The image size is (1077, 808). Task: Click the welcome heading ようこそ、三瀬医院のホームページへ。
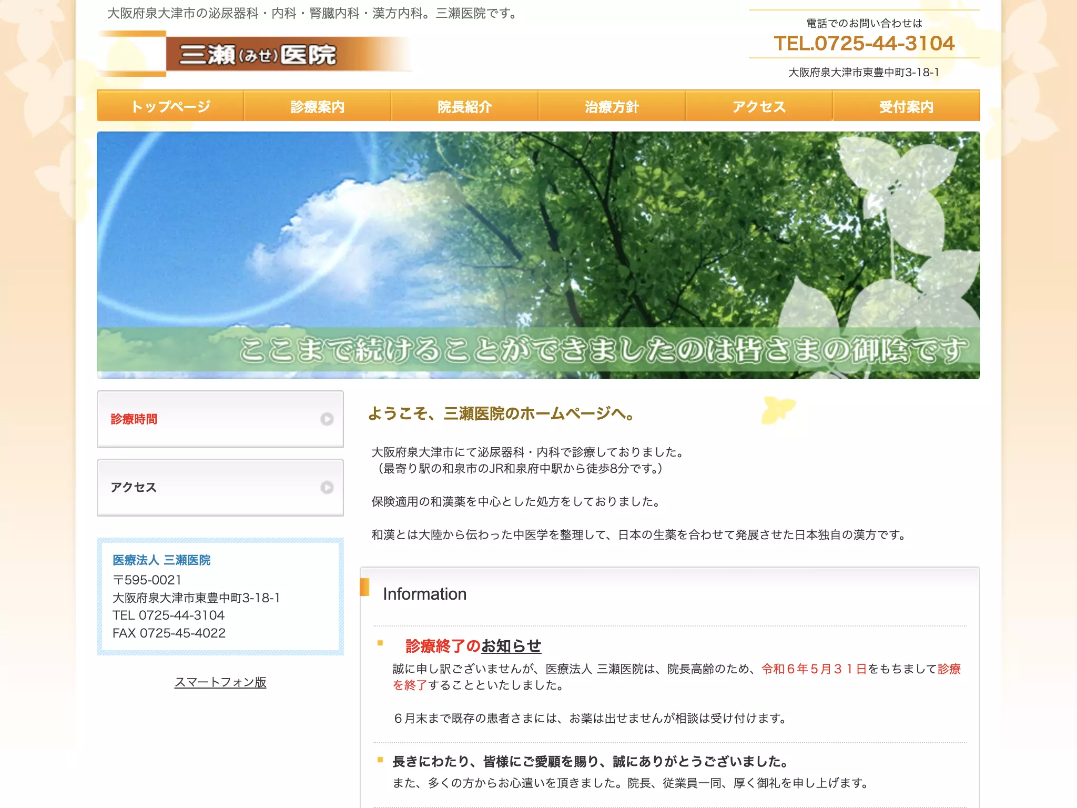pyautogui.click(x=503, y=413)
